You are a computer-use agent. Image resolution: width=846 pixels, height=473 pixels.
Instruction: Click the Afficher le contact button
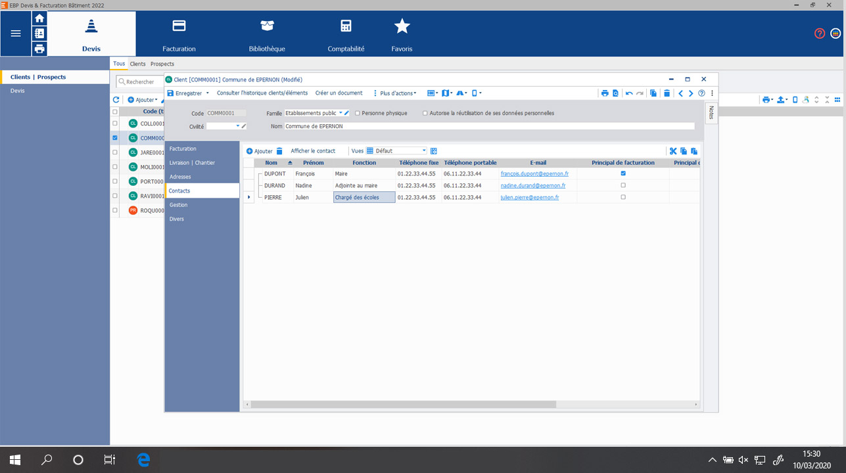coord(313,151)
